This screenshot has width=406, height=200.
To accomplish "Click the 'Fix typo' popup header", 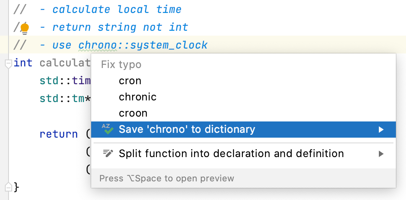I will (121, 64).
